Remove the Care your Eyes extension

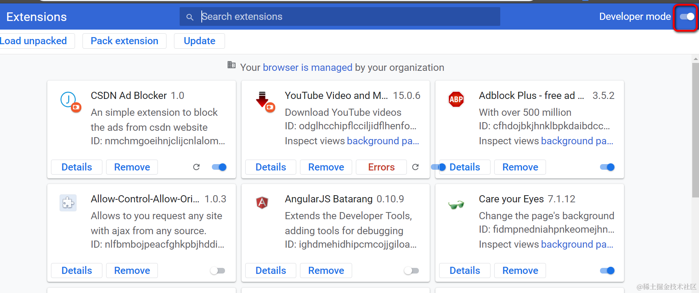point(520,271)
